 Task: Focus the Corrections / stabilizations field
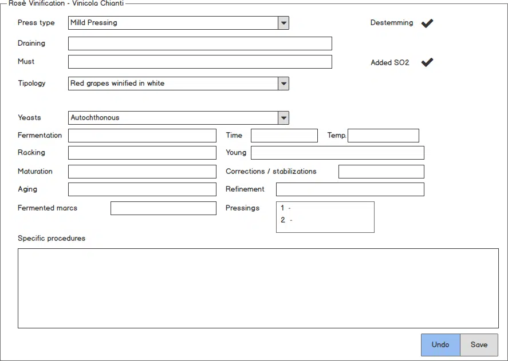pos(381,172)
